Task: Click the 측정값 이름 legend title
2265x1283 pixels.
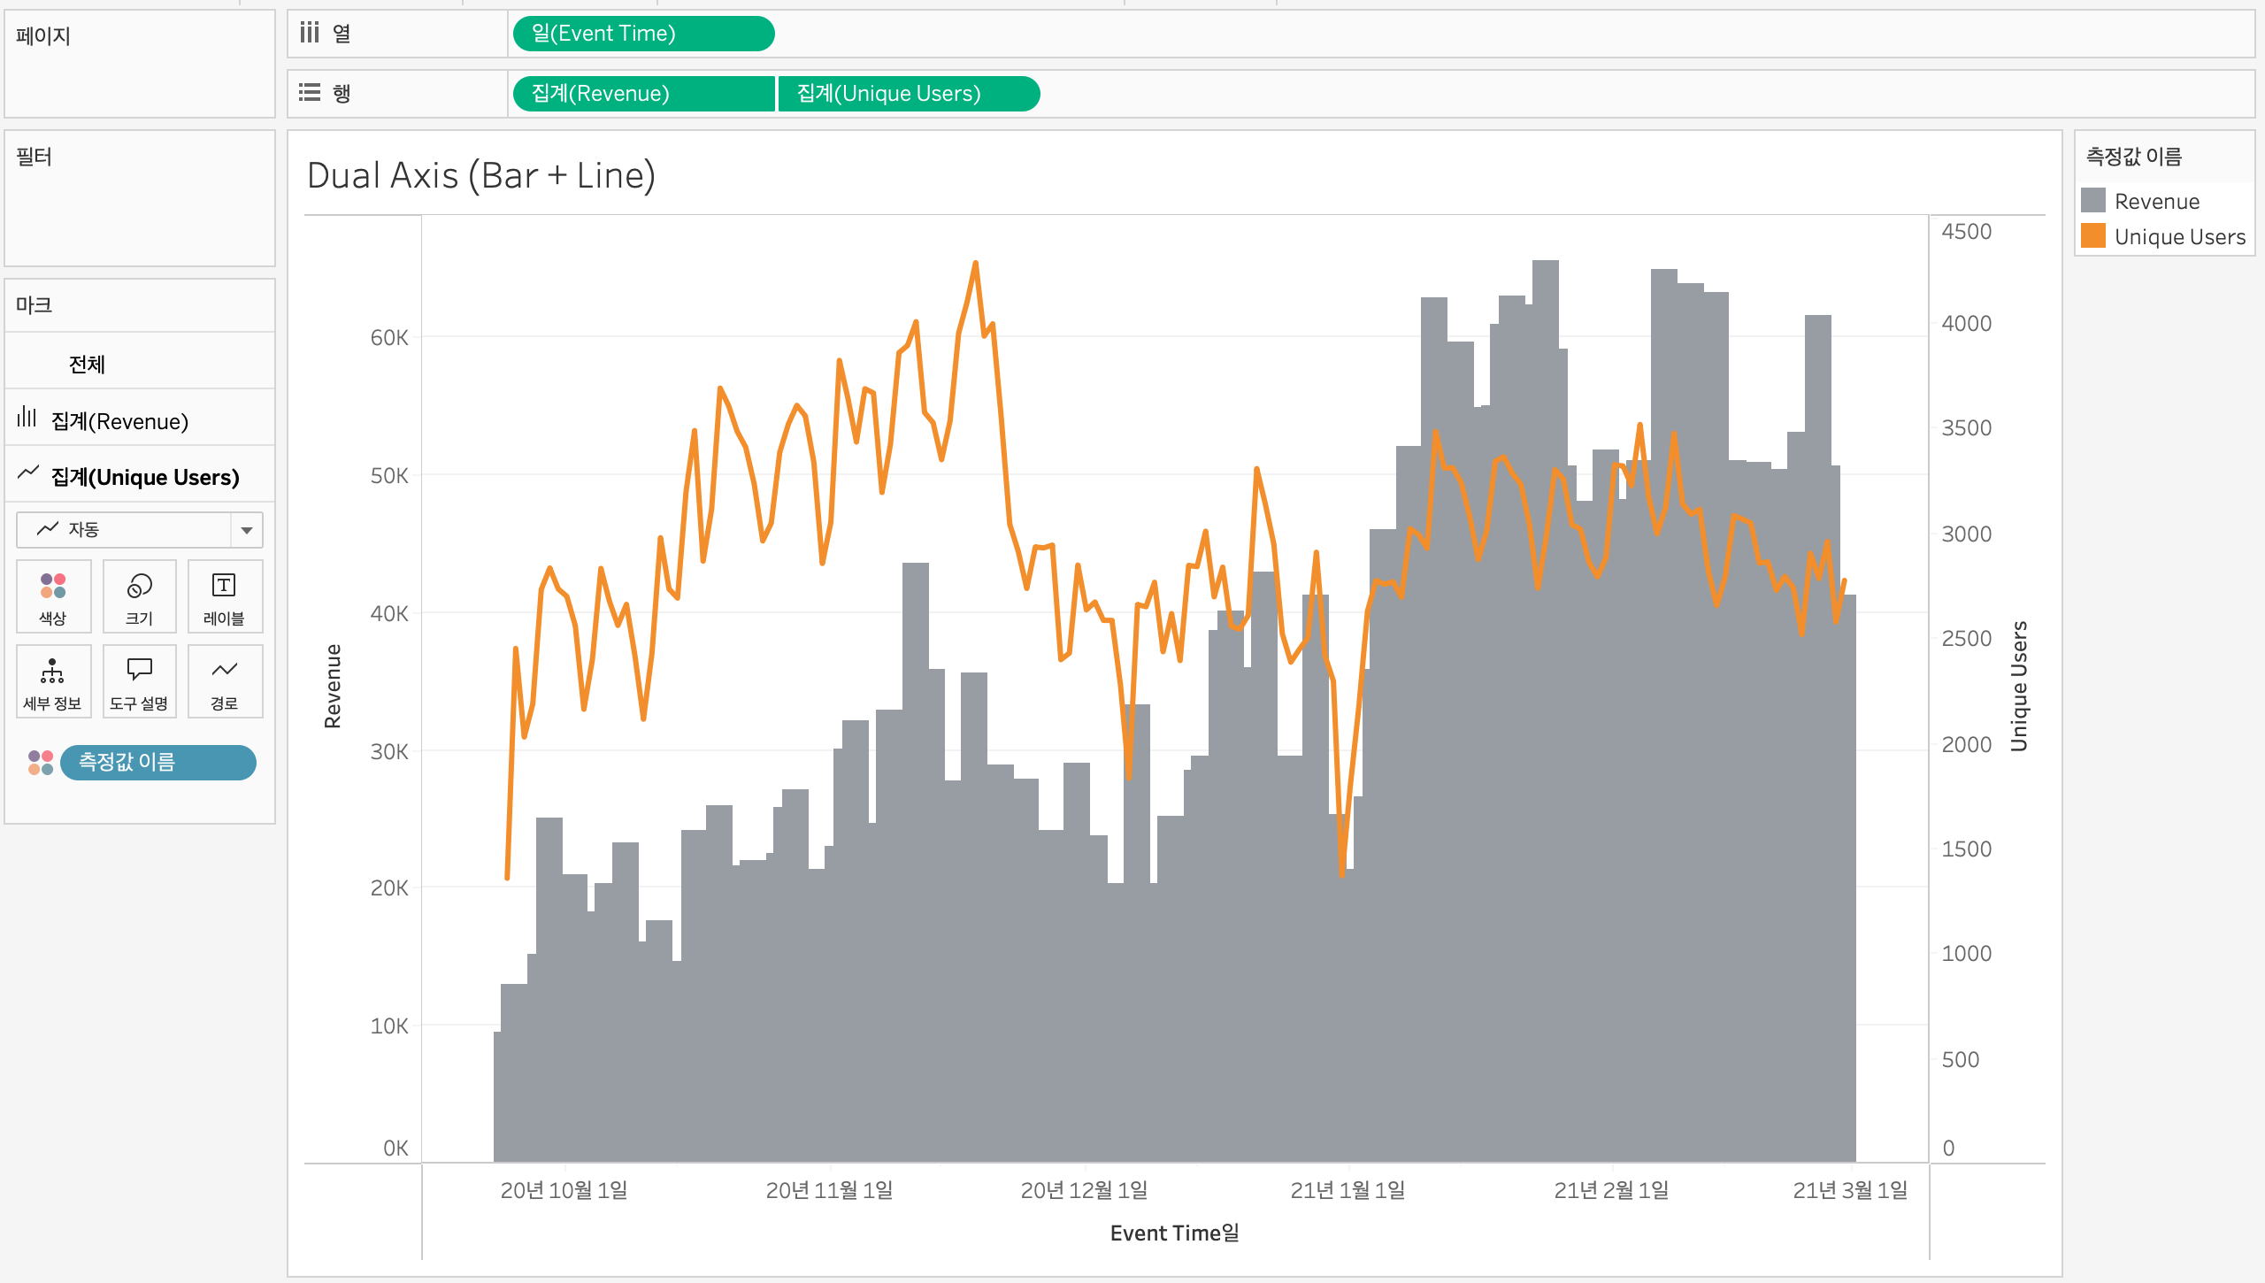Action: [x=2133, y=157]
